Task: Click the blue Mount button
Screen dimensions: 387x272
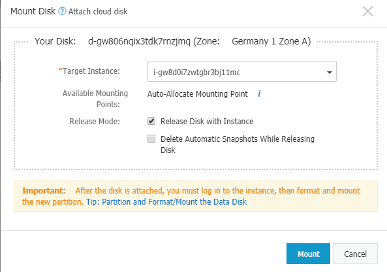Action: [x=308, y=254]
